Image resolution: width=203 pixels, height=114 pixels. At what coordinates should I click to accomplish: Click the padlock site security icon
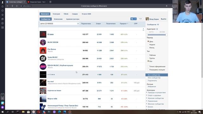pos(21,6)
